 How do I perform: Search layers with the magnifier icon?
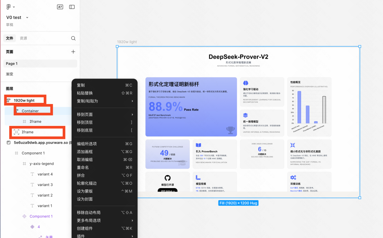tap(73, 38)
